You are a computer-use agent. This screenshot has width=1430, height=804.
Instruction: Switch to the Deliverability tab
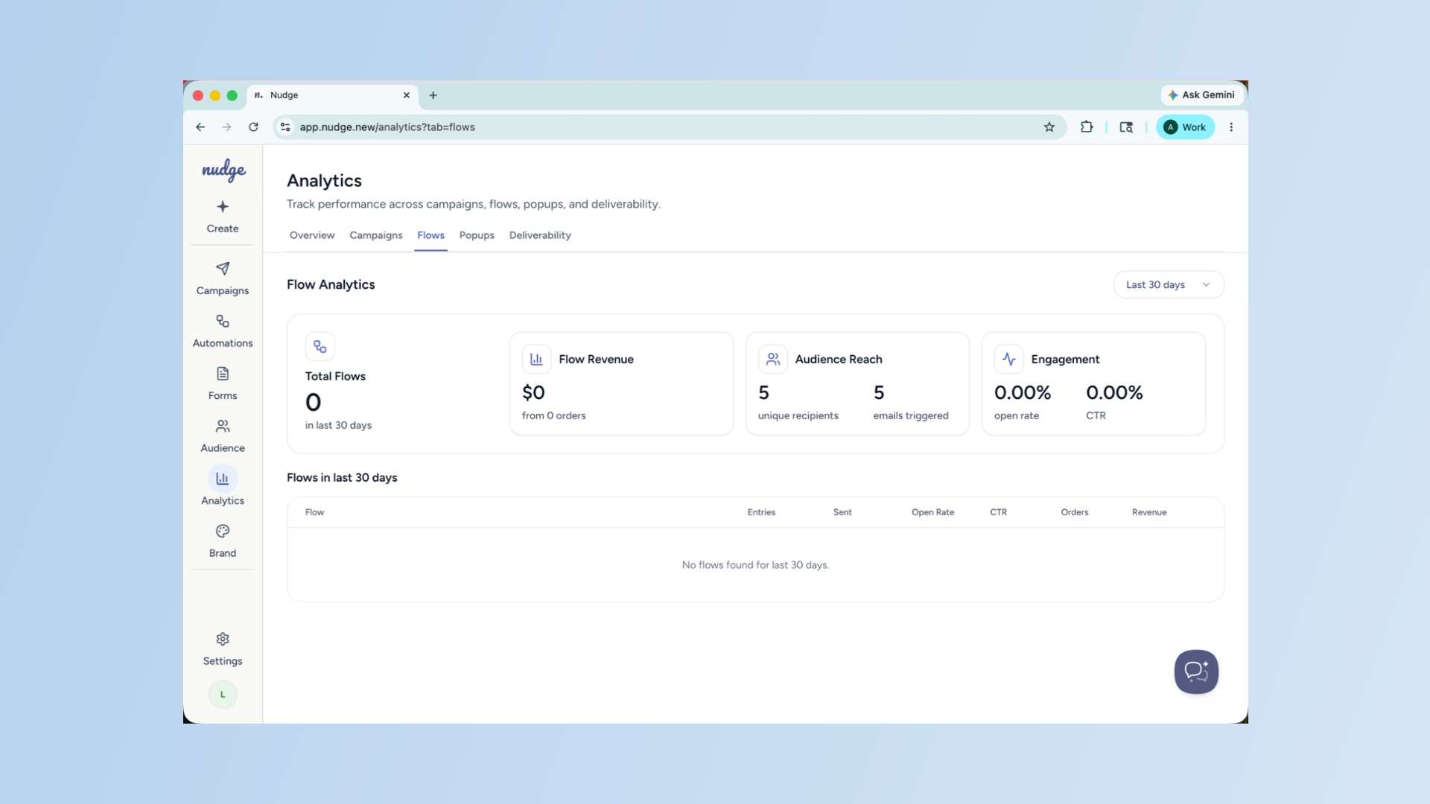pyautogui.click(x=540, y=235)
